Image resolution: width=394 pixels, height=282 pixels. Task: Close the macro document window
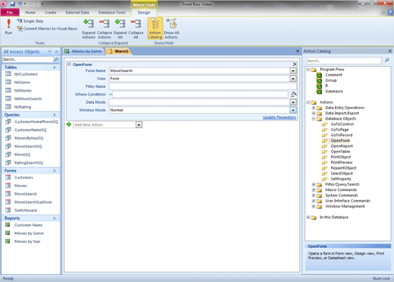(298, 51)
